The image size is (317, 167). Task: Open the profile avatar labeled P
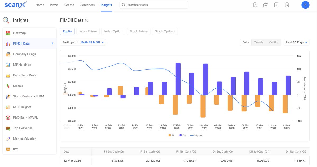[x=305, y=5]
